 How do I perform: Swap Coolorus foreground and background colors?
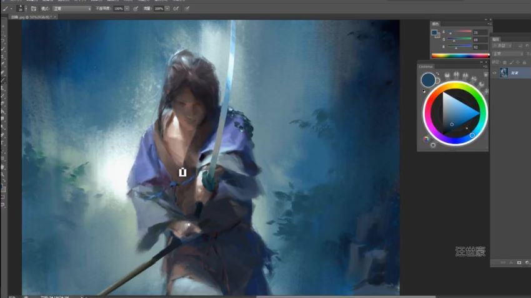[437, 74]
